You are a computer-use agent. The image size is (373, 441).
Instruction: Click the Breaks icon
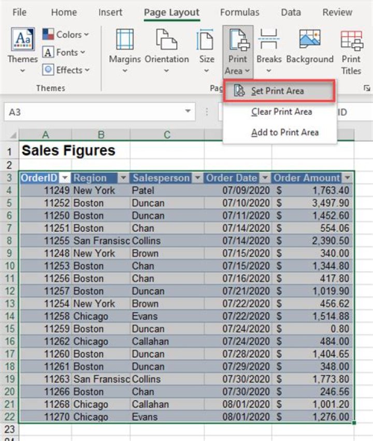[x=269, y=40]
